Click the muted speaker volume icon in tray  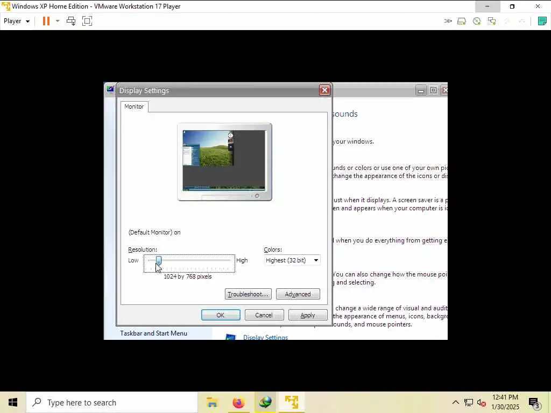(482, 403)
